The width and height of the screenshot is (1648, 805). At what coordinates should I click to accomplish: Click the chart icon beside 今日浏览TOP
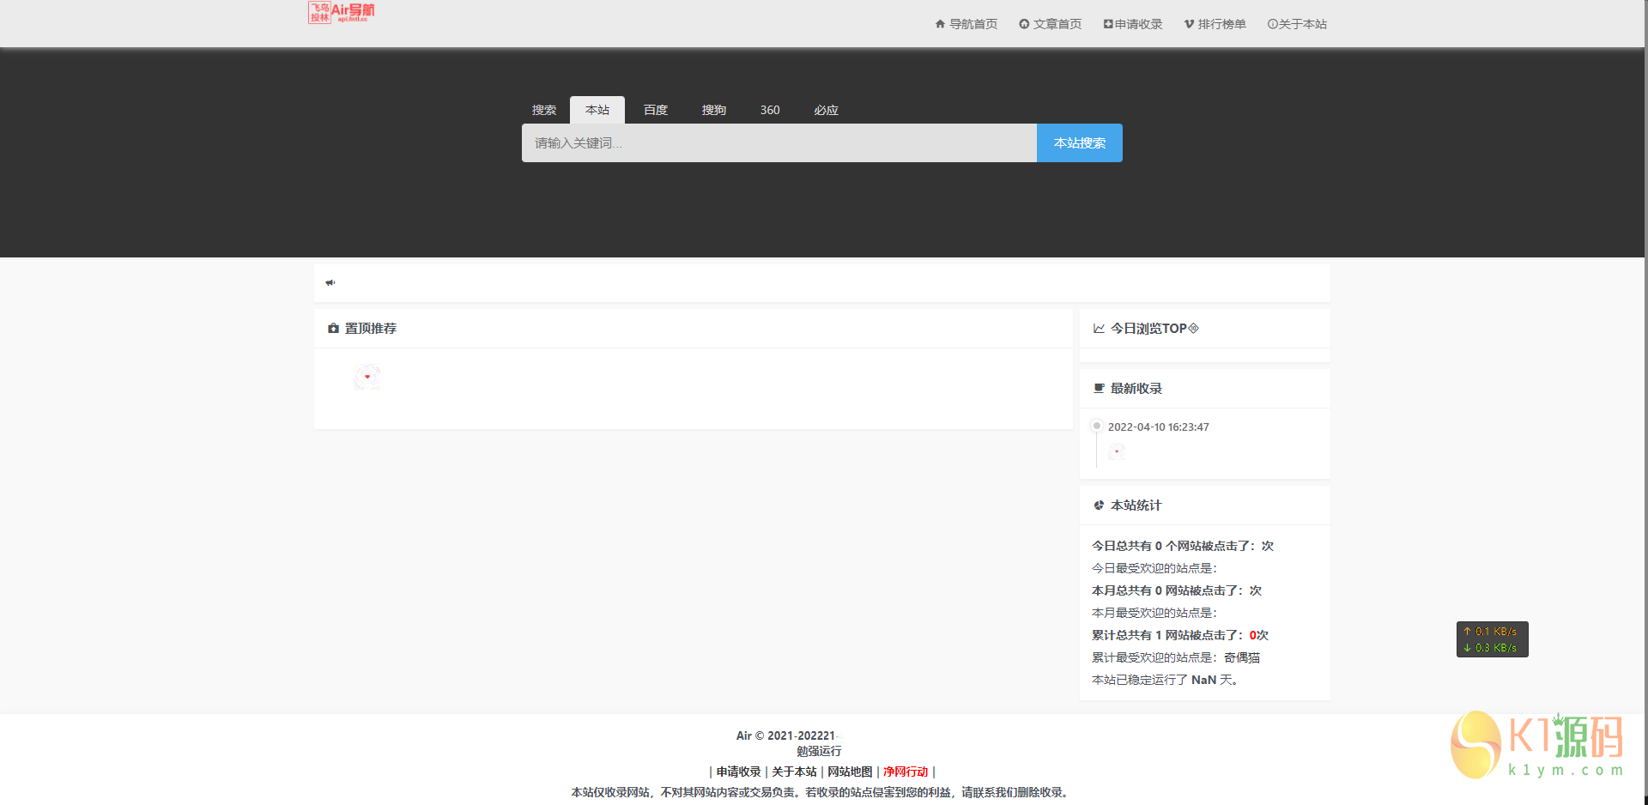tap(1098, 328)
